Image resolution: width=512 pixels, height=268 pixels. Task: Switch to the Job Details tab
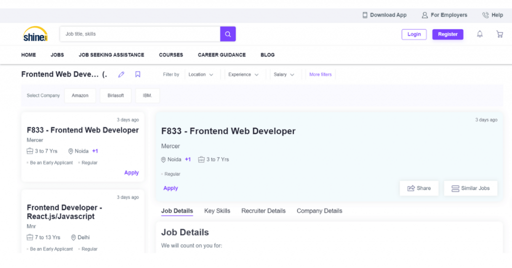coord(177,211)
